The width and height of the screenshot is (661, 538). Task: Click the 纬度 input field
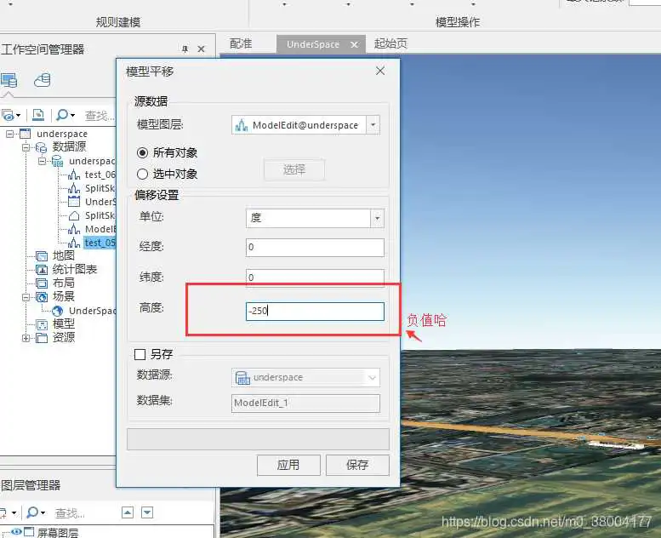315,278
